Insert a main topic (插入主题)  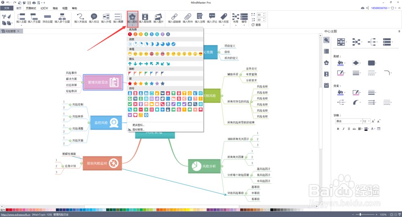click(21, 18)
